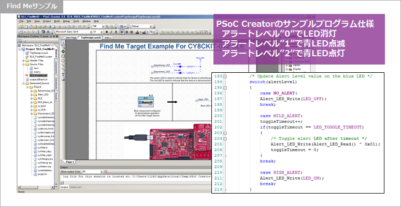
Task: Click the Zoom Out magnifier icon
Action: 111,26
